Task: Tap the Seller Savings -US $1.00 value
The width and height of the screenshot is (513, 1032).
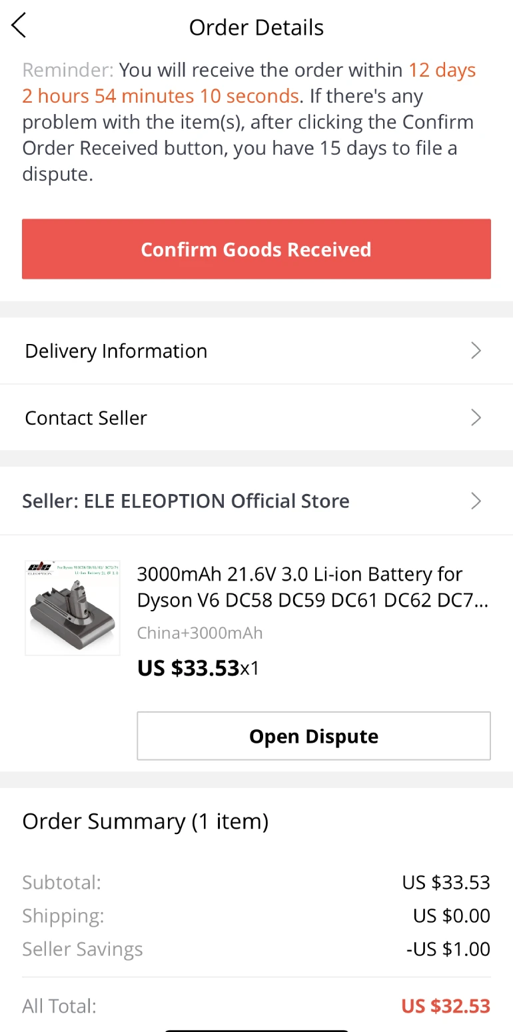Action: point(448,949)
